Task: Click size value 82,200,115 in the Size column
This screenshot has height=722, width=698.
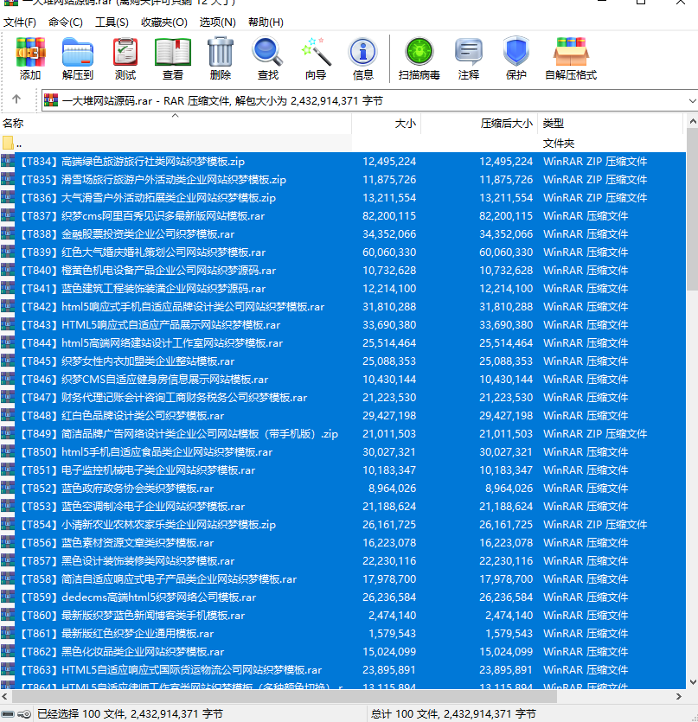Action: point(389,216)
